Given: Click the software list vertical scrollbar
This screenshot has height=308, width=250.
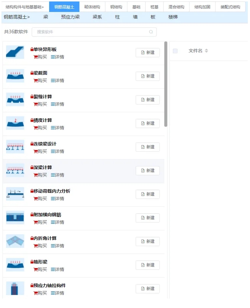Looking at the screenshot, I should pyautogui.click(x=166, y=84).
